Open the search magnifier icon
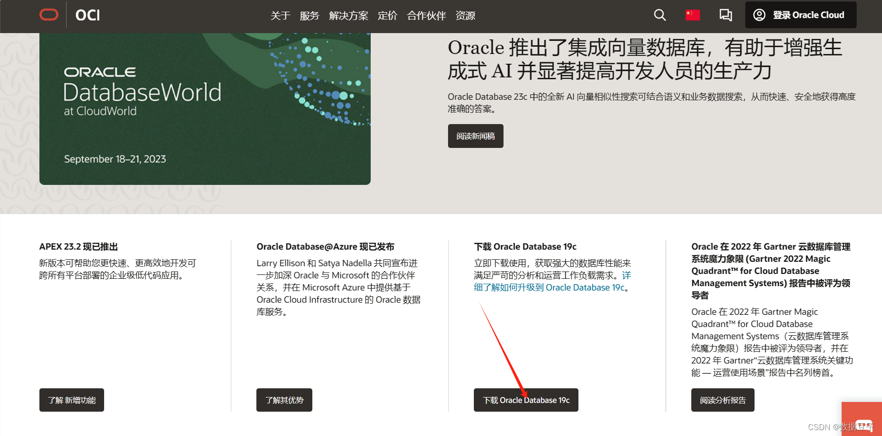The image size is (882, 436). point(660,15)
